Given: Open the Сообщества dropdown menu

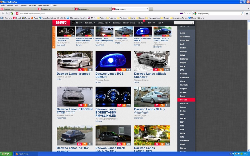Looking at the screenshot, I should (x=104, y=23).
